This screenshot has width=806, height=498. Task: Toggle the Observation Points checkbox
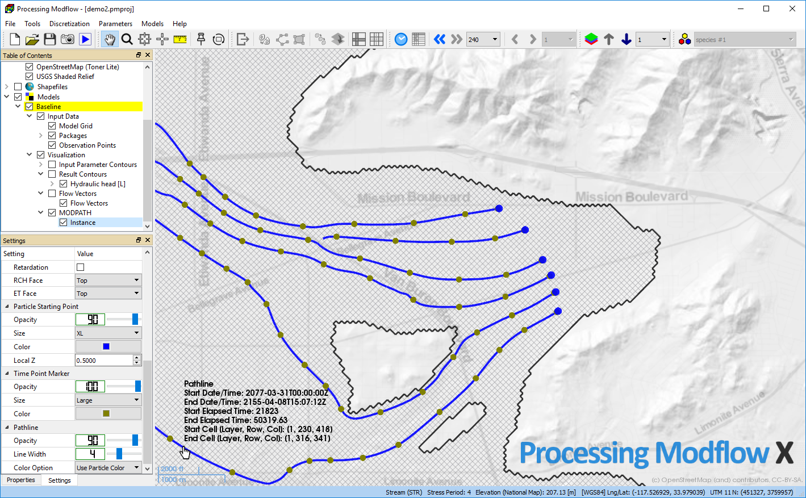click(52, 145)
